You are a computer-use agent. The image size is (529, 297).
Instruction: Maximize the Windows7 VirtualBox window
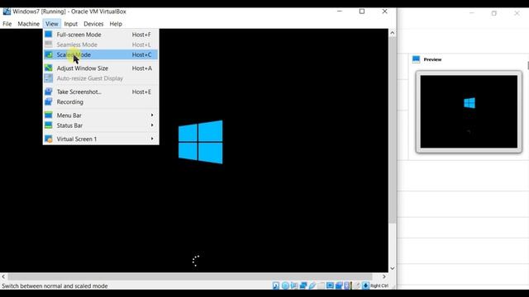362,12
